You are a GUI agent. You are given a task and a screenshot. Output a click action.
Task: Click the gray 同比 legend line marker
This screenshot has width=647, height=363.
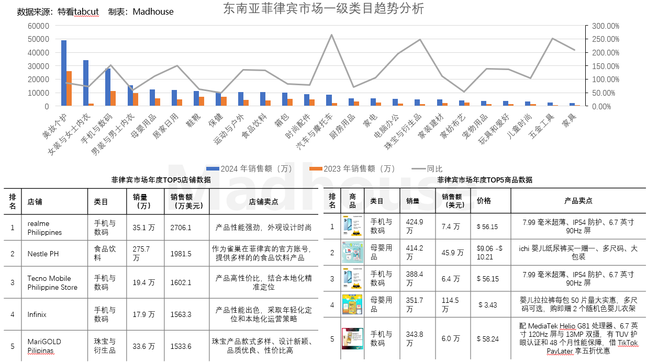click(419, 168)
